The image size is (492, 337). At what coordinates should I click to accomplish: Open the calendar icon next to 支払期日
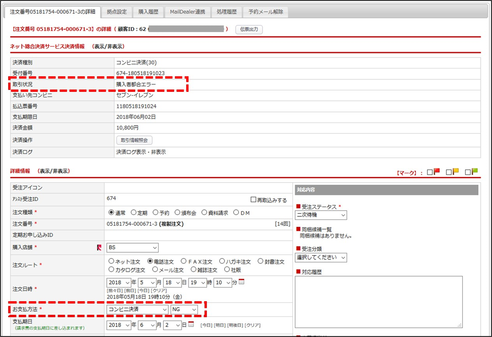click(x=191, y=324)
